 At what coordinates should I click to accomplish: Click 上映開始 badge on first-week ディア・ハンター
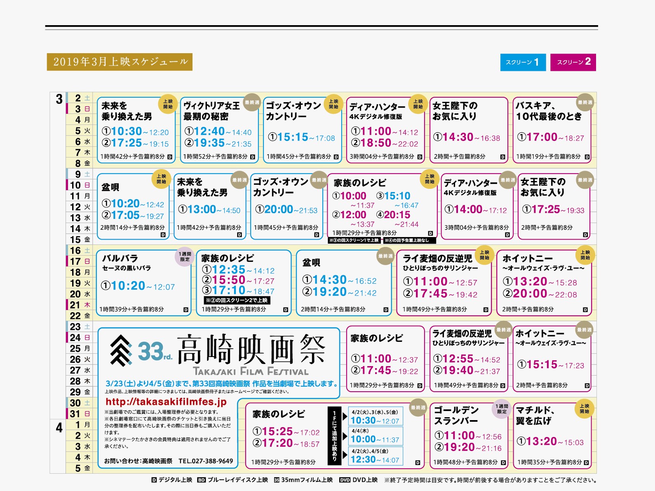418,104
